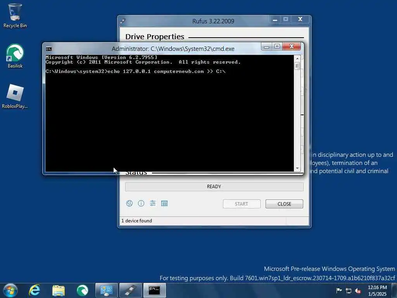
Task: Click cmd scrollbar up arrow
Action: tap(297, 58)
